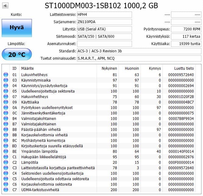The height and width of the screenshot is (196, 203).
Task: Select the Päästä-päähän virheitä attribute name
Action: pyautogui.click(x=41, y=130)
